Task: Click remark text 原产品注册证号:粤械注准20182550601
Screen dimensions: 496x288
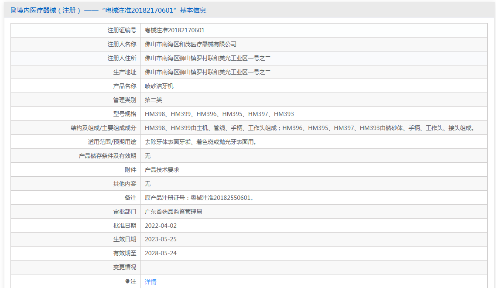Action: coord(200,198)
